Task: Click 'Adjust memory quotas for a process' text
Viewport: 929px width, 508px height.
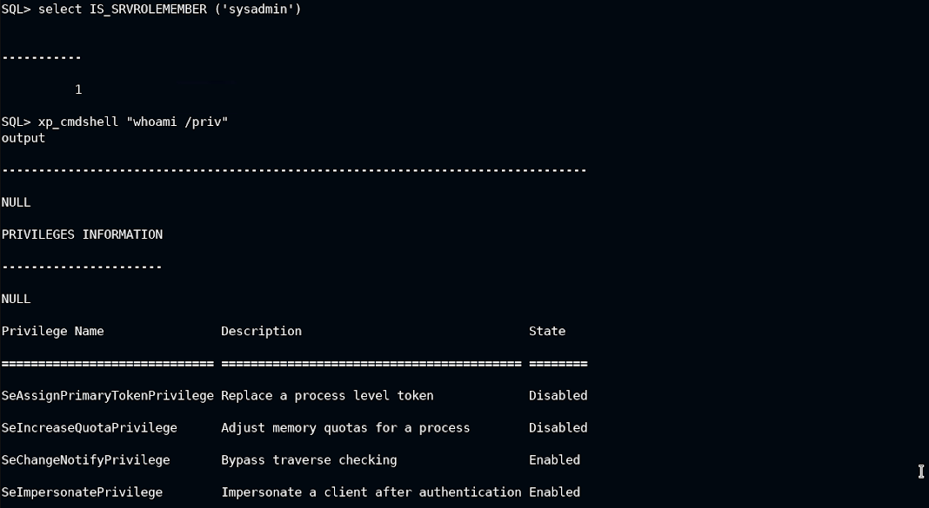Action: pos(345,427)
